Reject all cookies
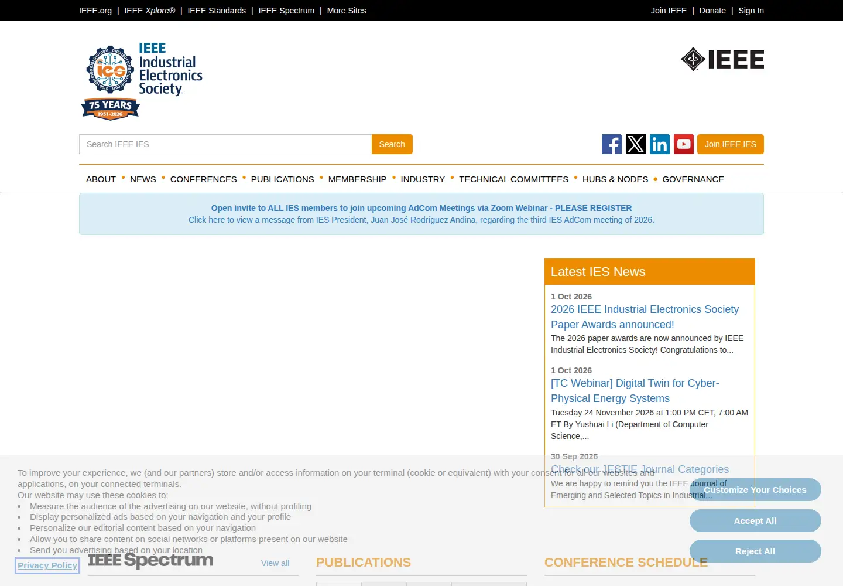 755,551
